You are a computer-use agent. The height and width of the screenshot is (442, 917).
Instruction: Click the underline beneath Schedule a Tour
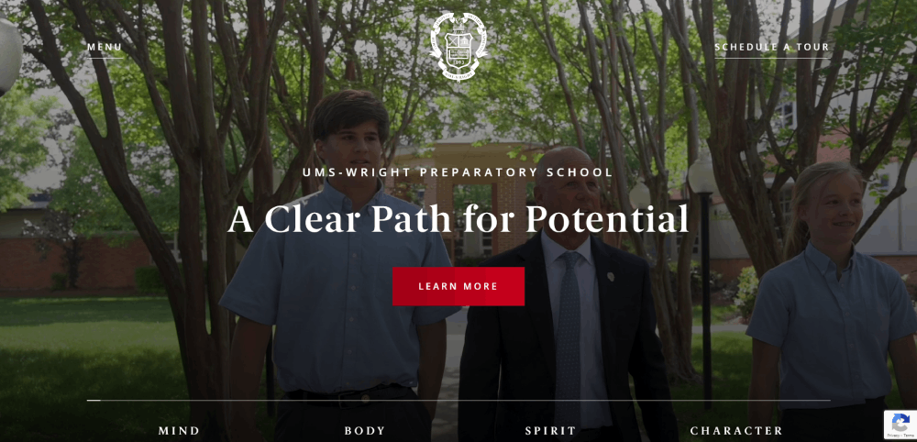pos(772,58)
